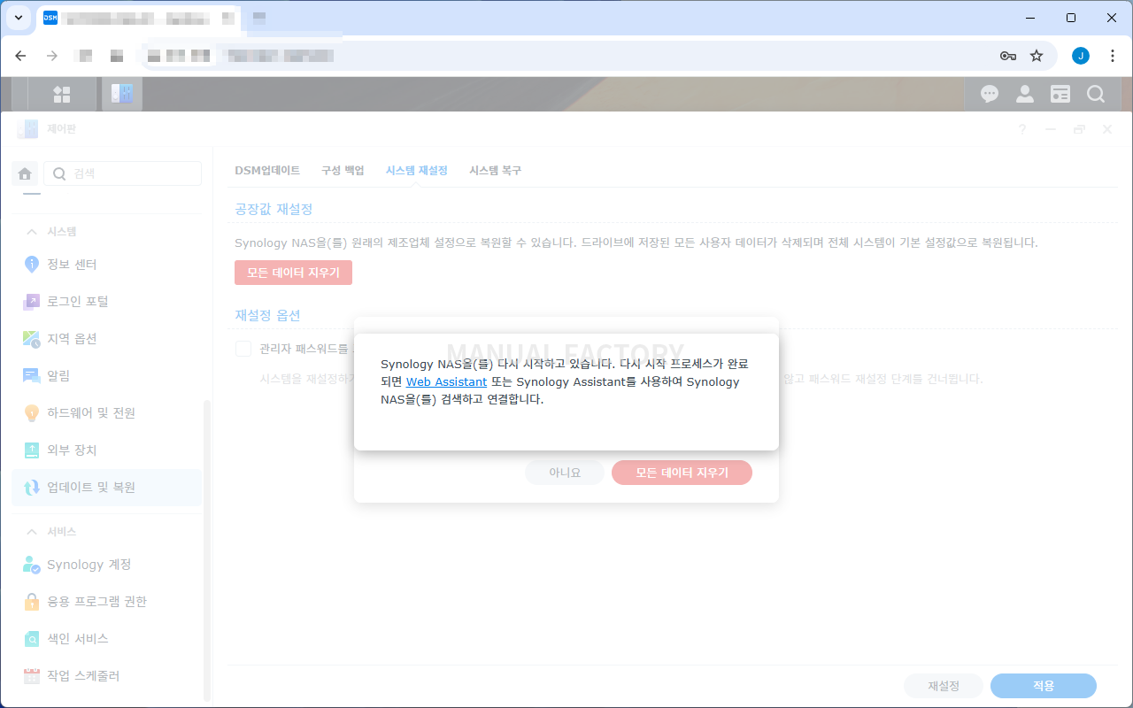Image resolution: width=1133 pixels, height=708 pixels.
Task: Switch to the 시스템 복구 tab
Action: pos(495,170)
